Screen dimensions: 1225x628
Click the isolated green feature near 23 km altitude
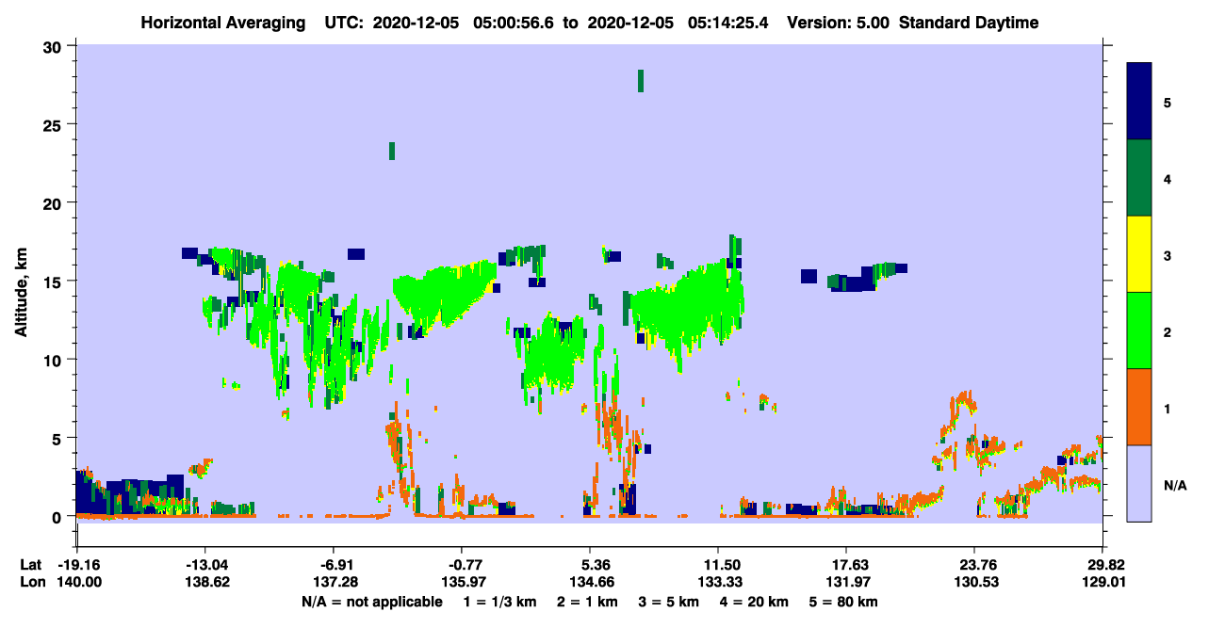click(x=392, y=151)
